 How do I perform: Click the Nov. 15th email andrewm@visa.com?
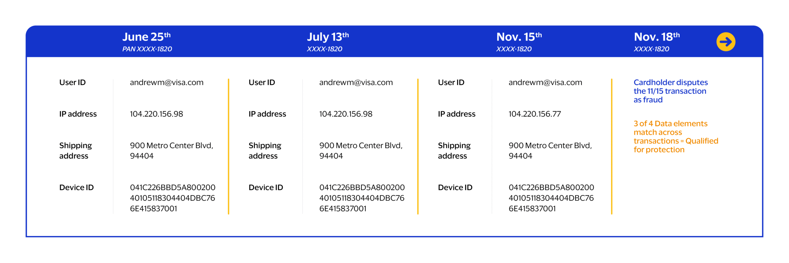(x=545, y=83)
